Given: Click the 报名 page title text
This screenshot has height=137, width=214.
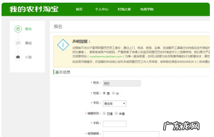Looking at the screenshot, I should [58, 26].
